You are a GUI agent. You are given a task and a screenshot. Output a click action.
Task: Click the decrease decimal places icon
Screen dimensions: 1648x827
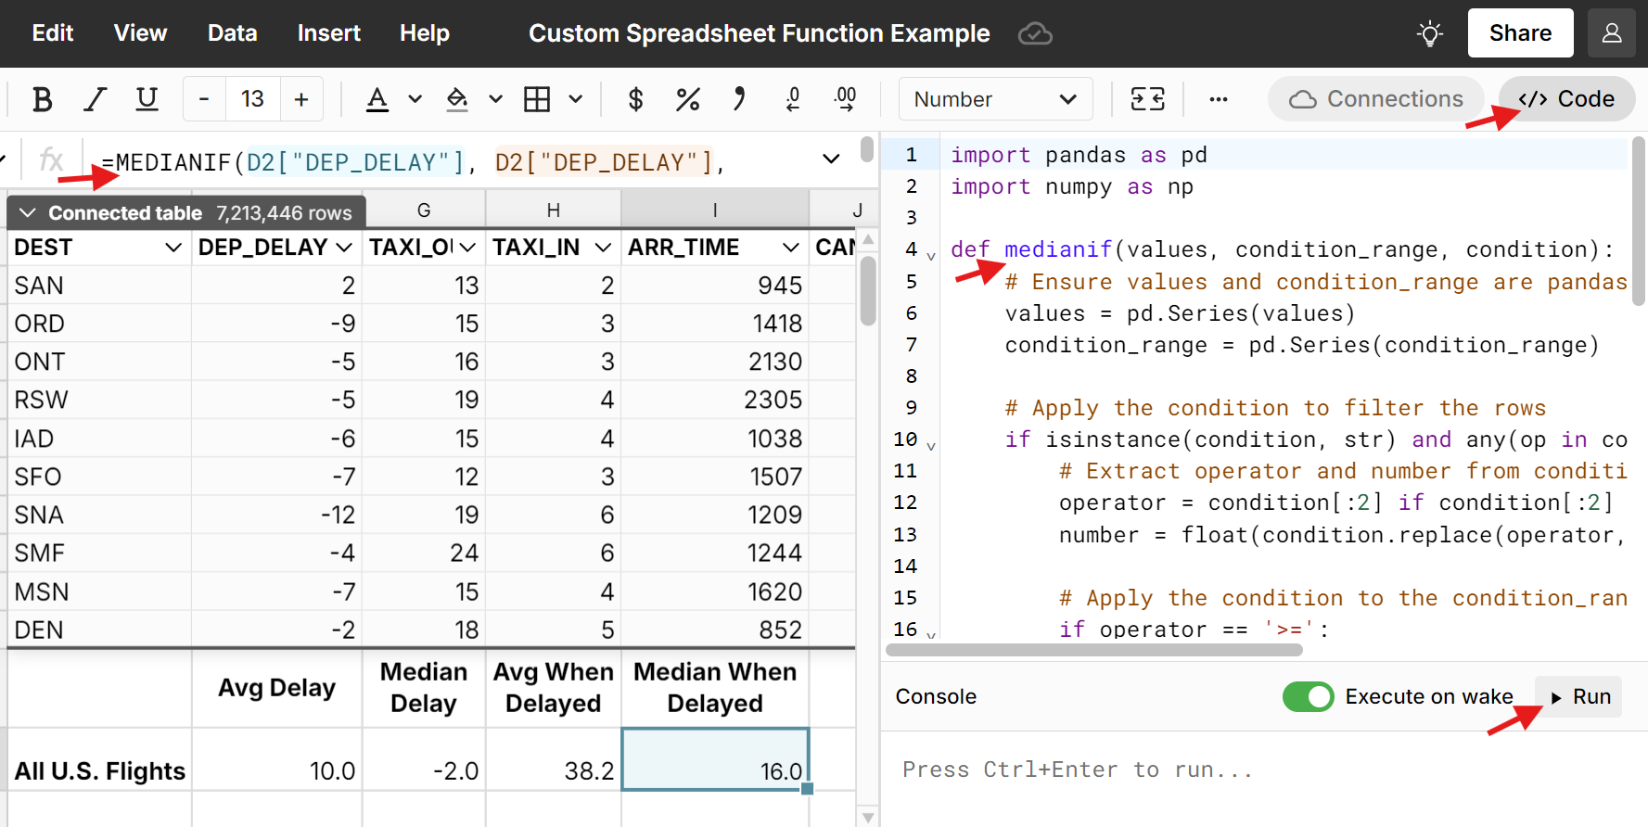point(793,99)
